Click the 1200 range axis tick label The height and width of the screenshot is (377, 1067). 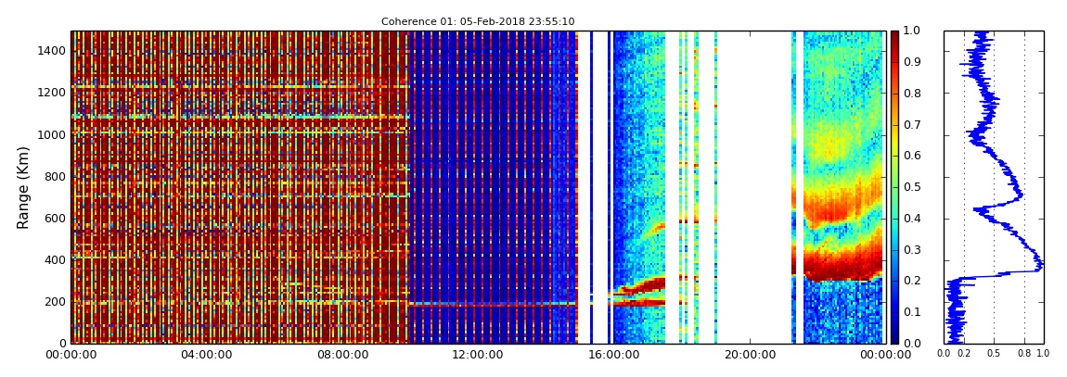point(53,93)
